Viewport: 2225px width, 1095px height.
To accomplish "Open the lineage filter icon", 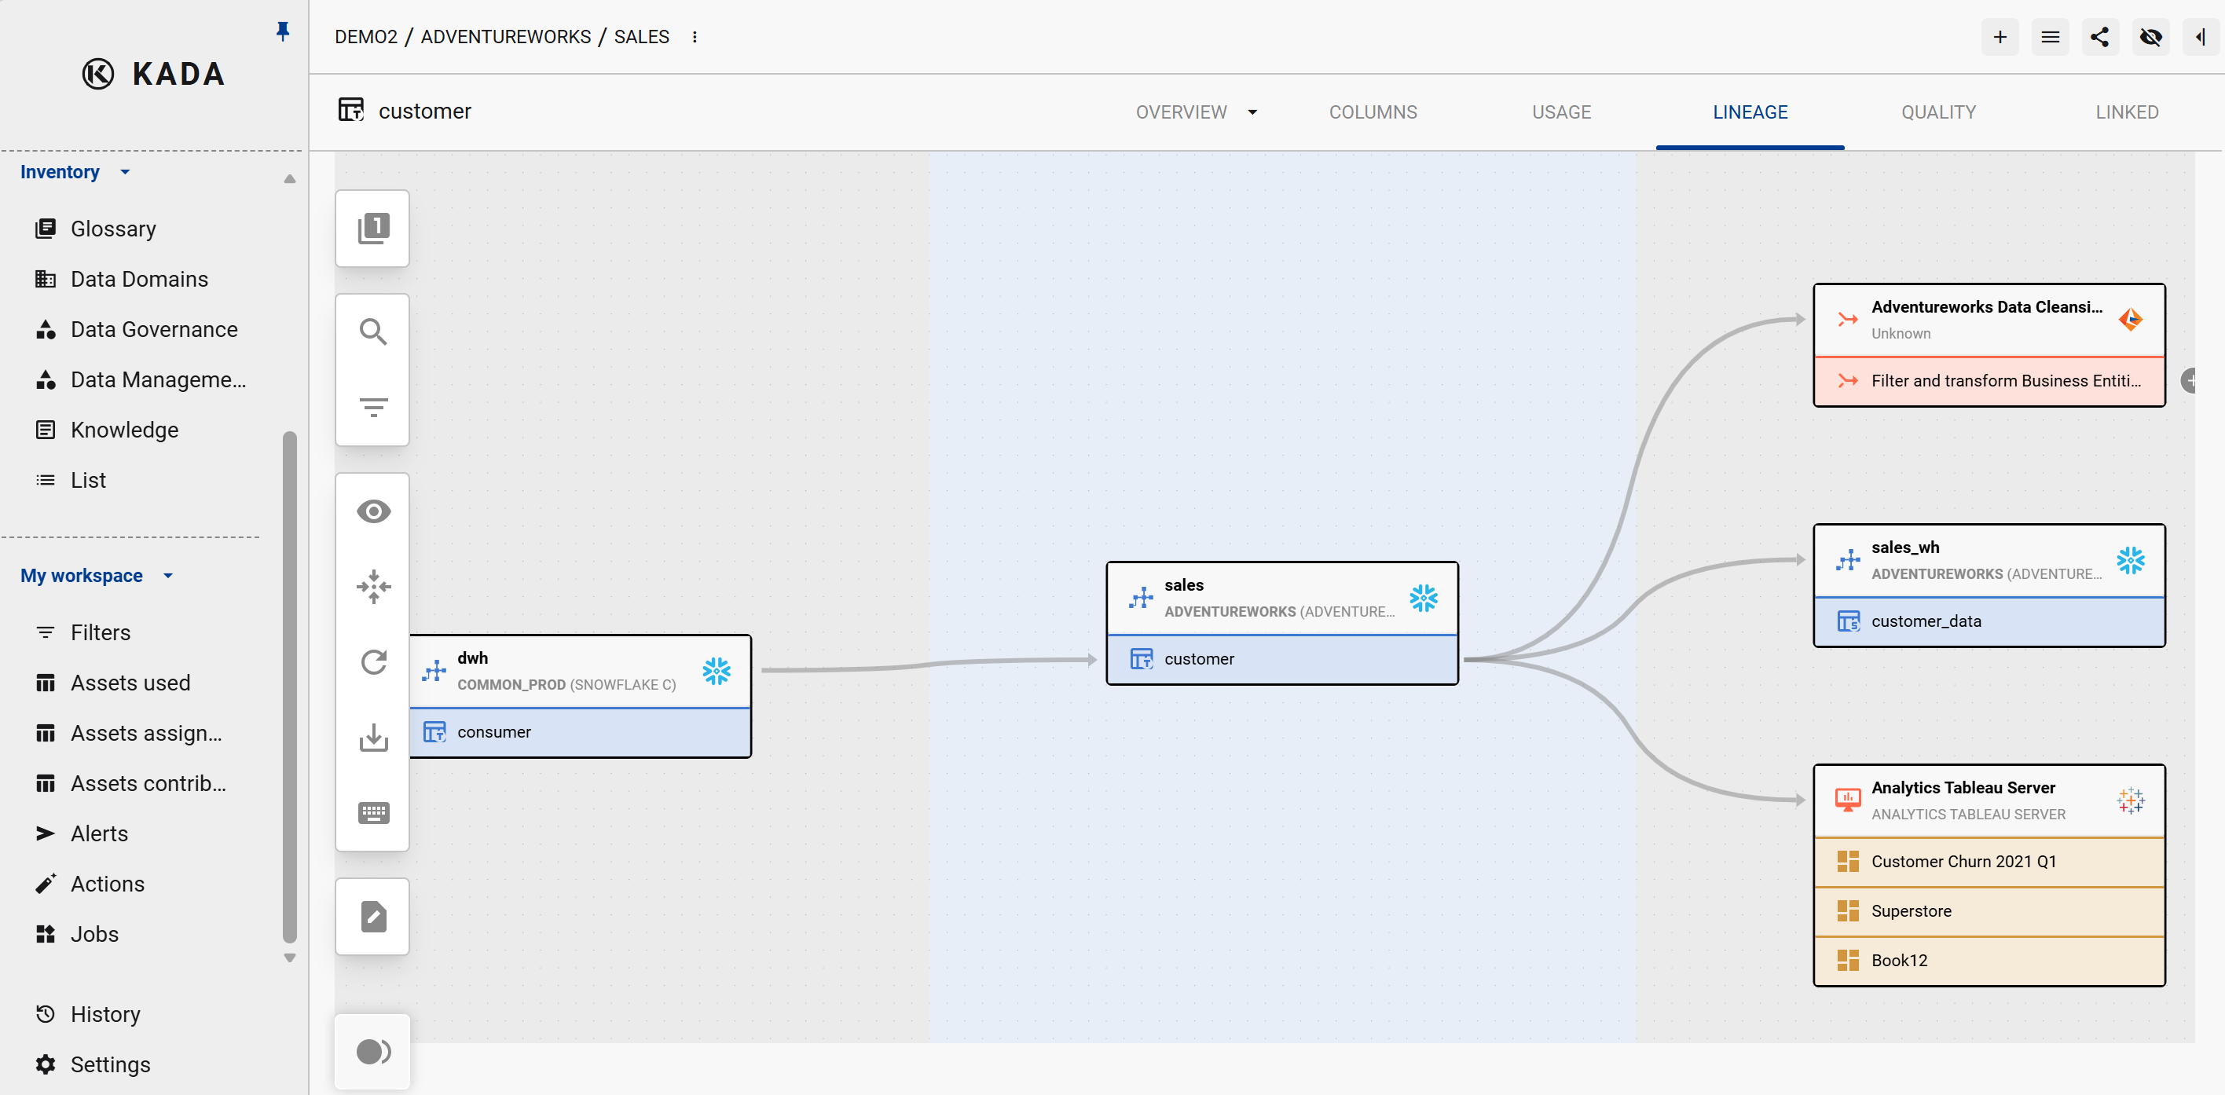I will 372,407.
